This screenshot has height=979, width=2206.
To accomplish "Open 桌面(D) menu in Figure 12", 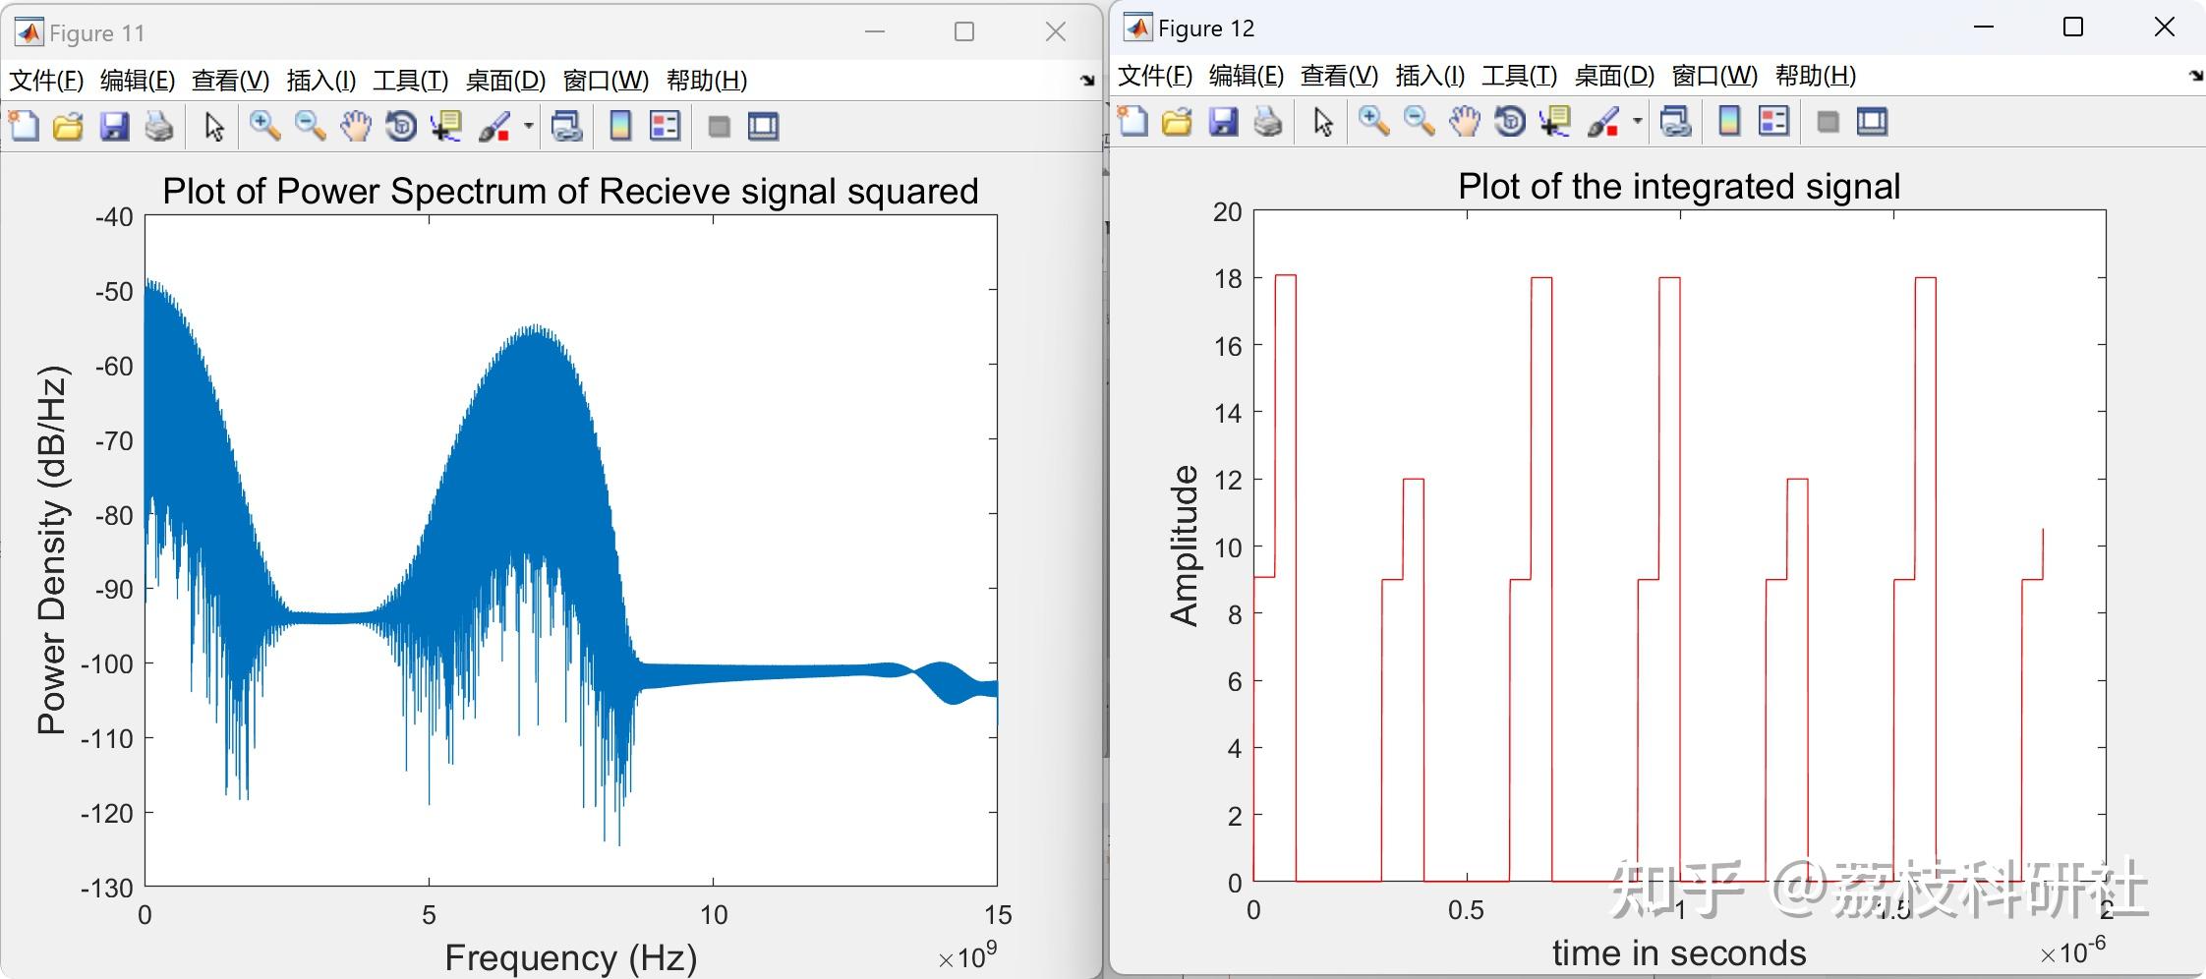I will (x=1614, y=76).
